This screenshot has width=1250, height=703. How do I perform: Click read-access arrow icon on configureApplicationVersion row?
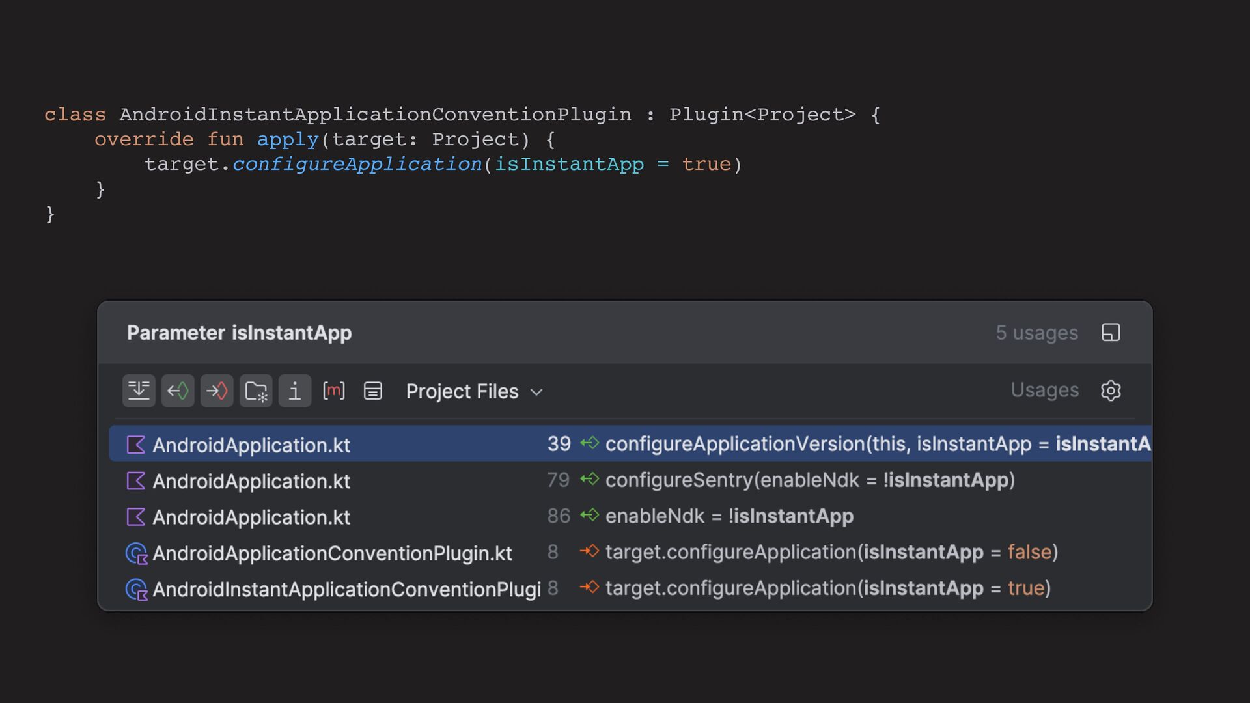(x=589, y=443)
